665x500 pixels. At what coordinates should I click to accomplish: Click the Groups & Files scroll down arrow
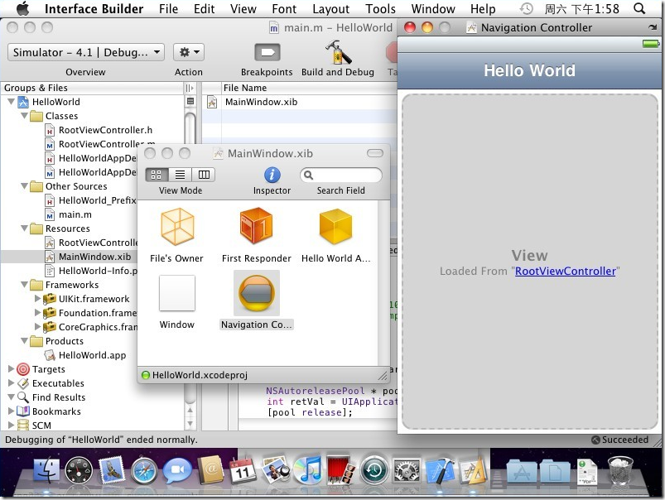coord(190,423)
